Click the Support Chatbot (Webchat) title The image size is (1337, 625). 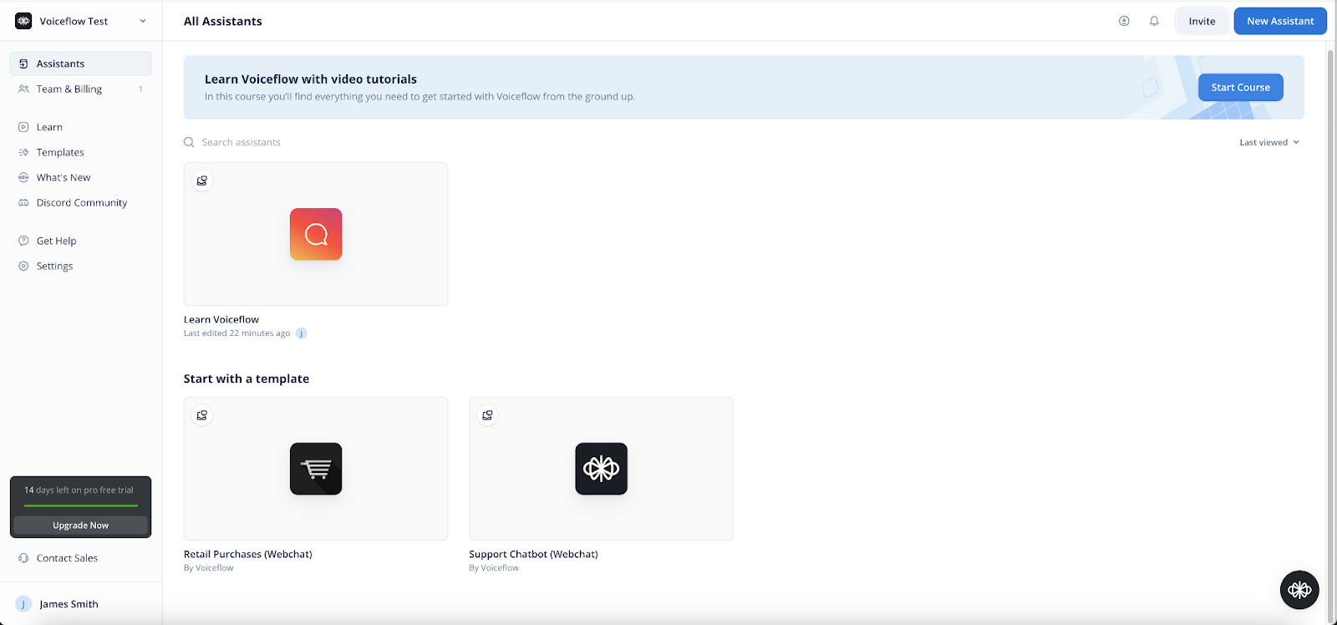(x=533, y=554)
